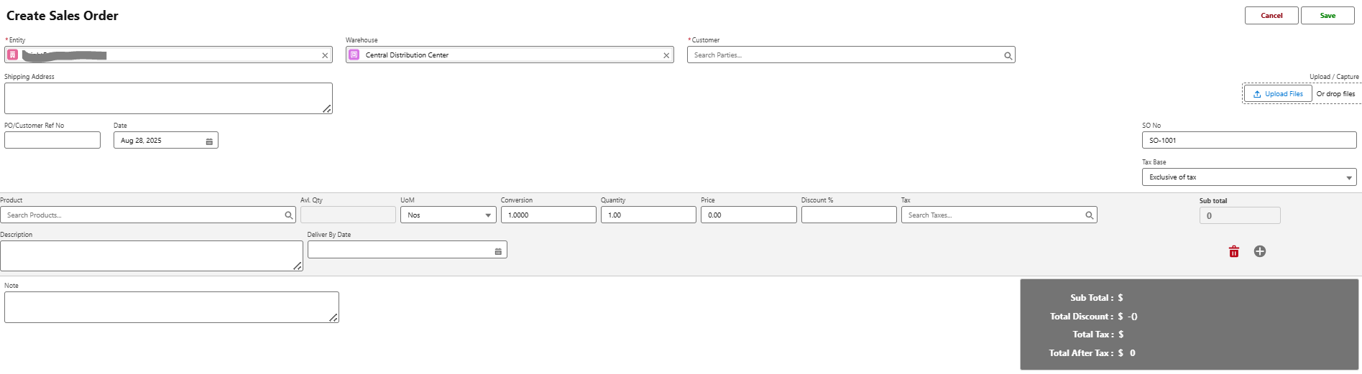Click the Search Parties customer field
This screenshot has width=1362, height=374.
[x=851, y=55]
